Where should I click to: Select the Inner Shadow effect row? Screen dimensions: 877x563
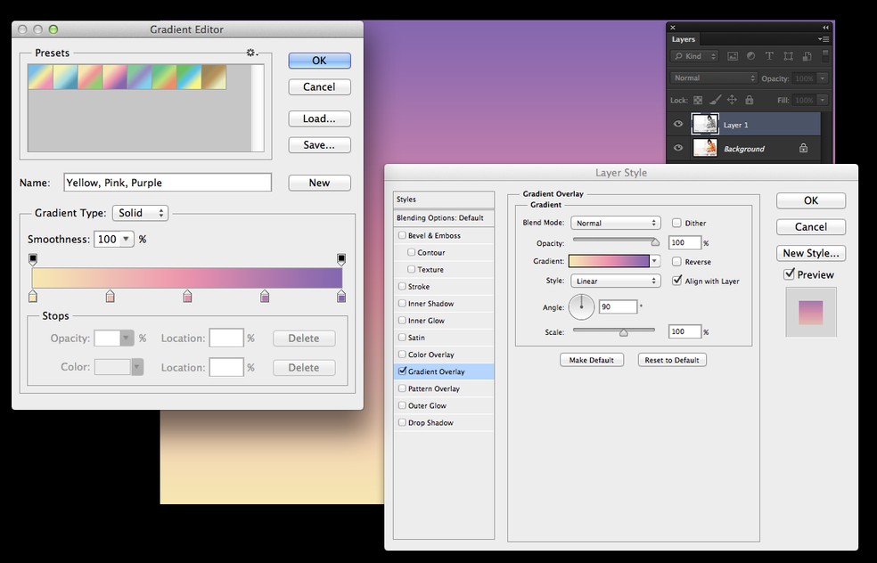coord(444,304)
